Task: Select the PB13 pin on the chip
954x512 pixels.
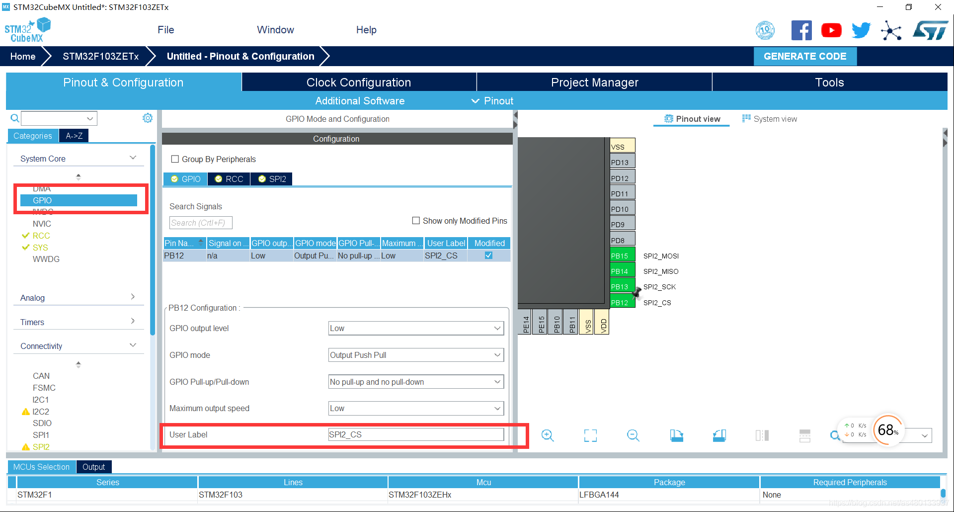Action: click(622, 287)
